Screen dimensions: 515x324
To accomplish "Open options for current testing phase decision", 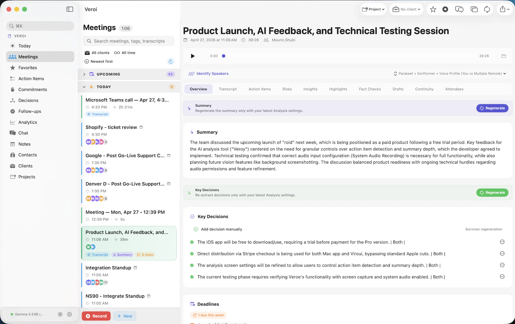I will [502, 277].
